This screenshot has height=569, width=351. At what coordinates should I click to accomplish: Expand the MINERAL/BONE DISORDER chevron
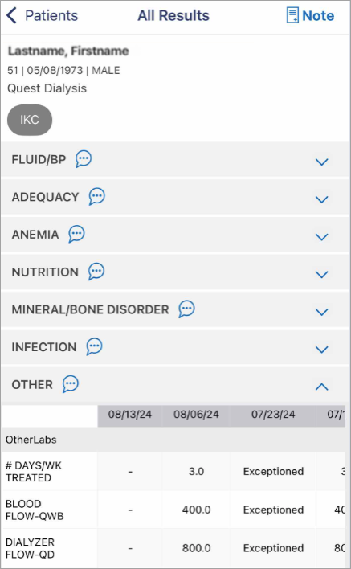pyautogui.click(x=321, y=312)
